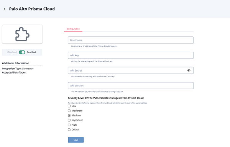Click the severity level section heading

pyautogui.click(x=106, y=98)
